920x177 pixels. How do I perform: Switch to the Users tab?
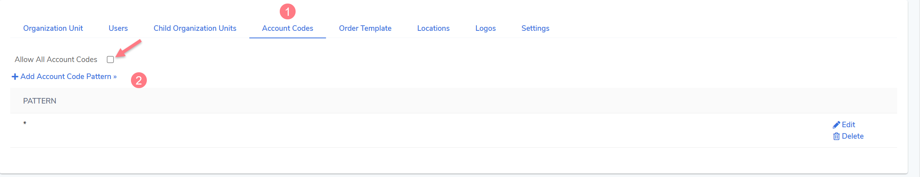(118, 28)
